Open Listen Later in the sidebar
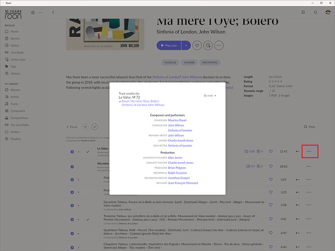The width and height of the screenshot is (335, 251). pos(16,60)
